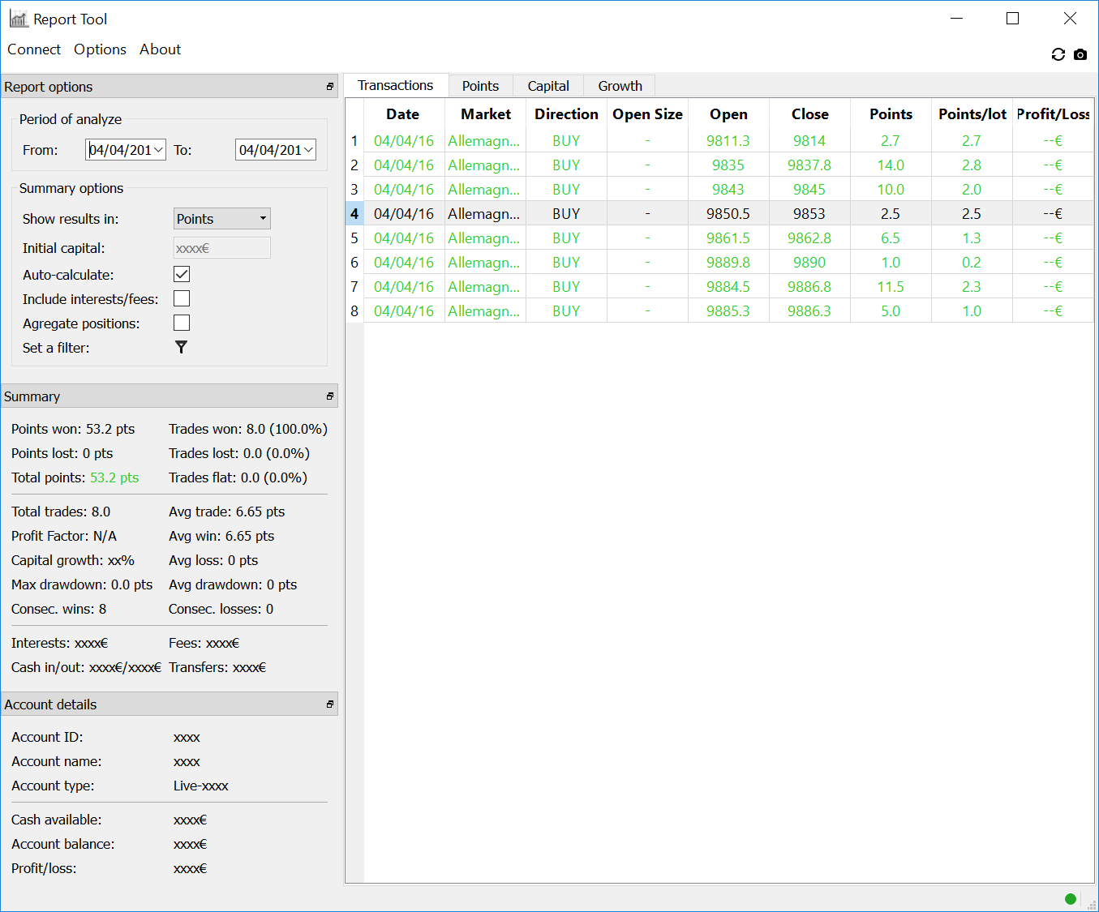
Task: Sort by the Points/lot column header
Action: 972,114
